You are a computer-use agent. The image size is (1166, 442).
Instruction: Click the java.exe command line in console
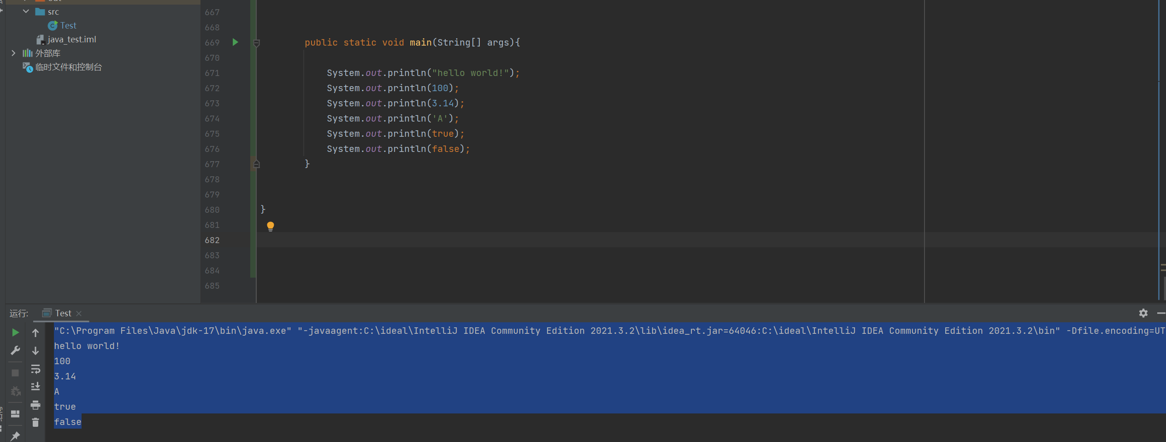coord(609,331)
